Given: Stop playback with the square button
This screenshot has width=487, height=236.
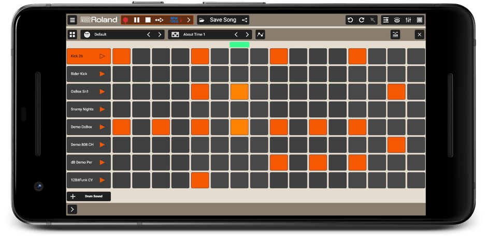Looking at the screenshot, I should point(148,20).
